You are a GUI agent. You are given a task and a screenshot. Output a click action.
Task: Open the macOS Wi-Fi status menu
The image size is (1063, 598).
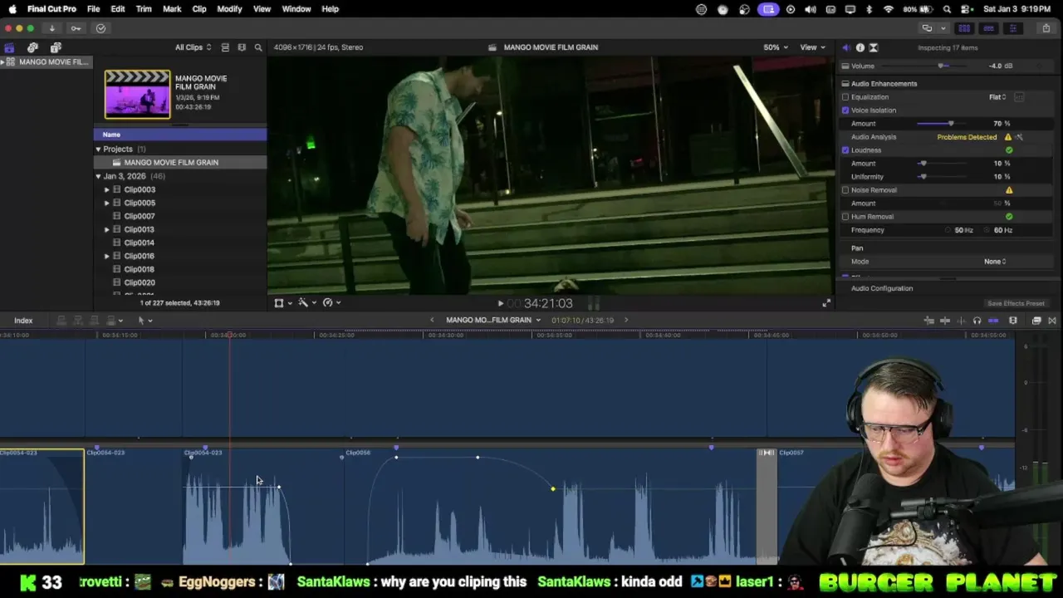pos(889,9)
